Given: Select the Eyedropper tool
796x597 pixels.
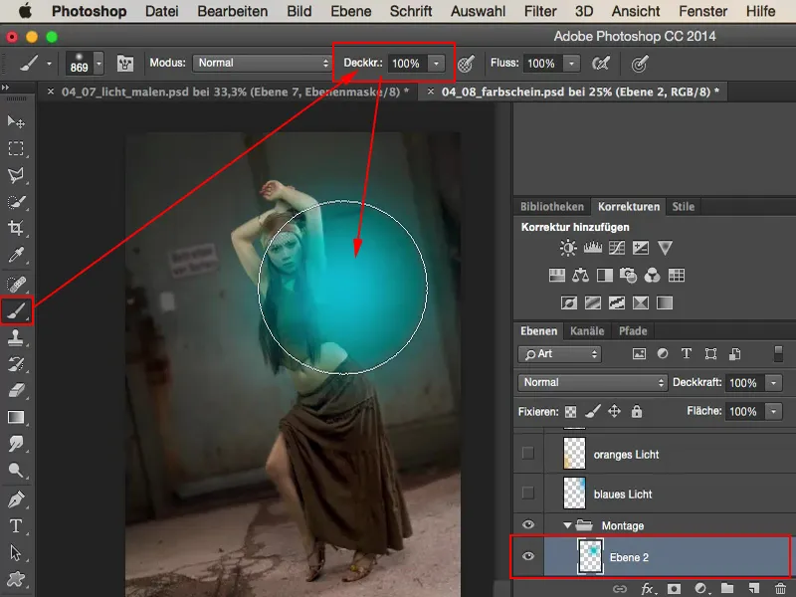Looking at the screenshot, I should pos(16,255).
